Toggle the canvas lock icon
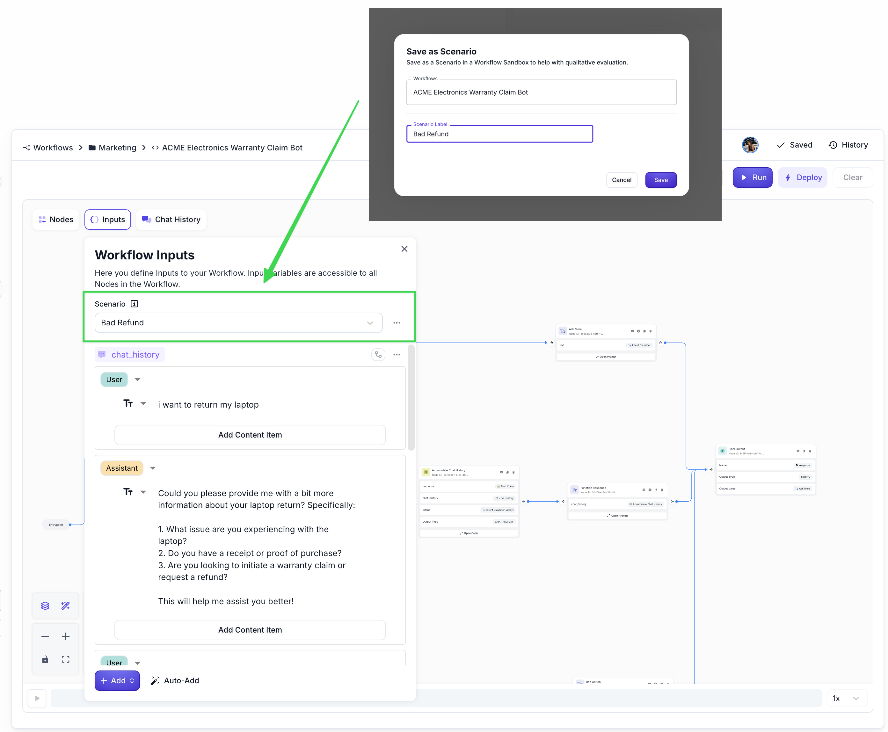The height and width of the screenshot is (732, 888). click(x=45, y=659)
